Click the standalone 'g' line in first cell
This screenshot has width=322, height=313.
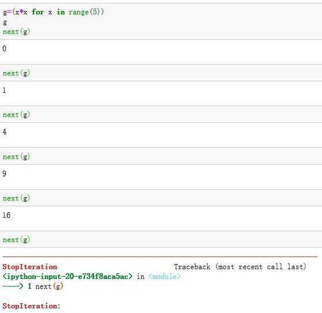(x=5, y=22)
